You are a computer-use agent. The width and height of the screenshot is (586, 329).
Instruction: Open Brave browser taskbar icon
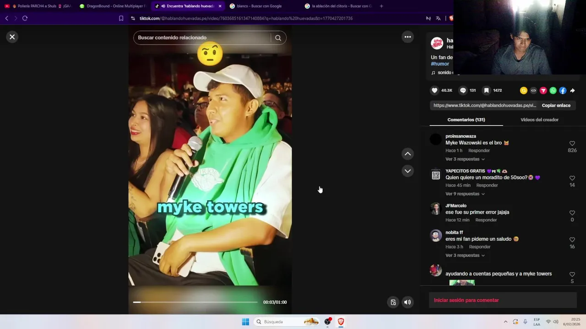[x=341, y=322]
